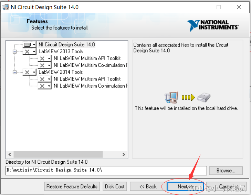Click the install directory path field
The height and width of the screenshot is (195, 251).
click(106, 170)
